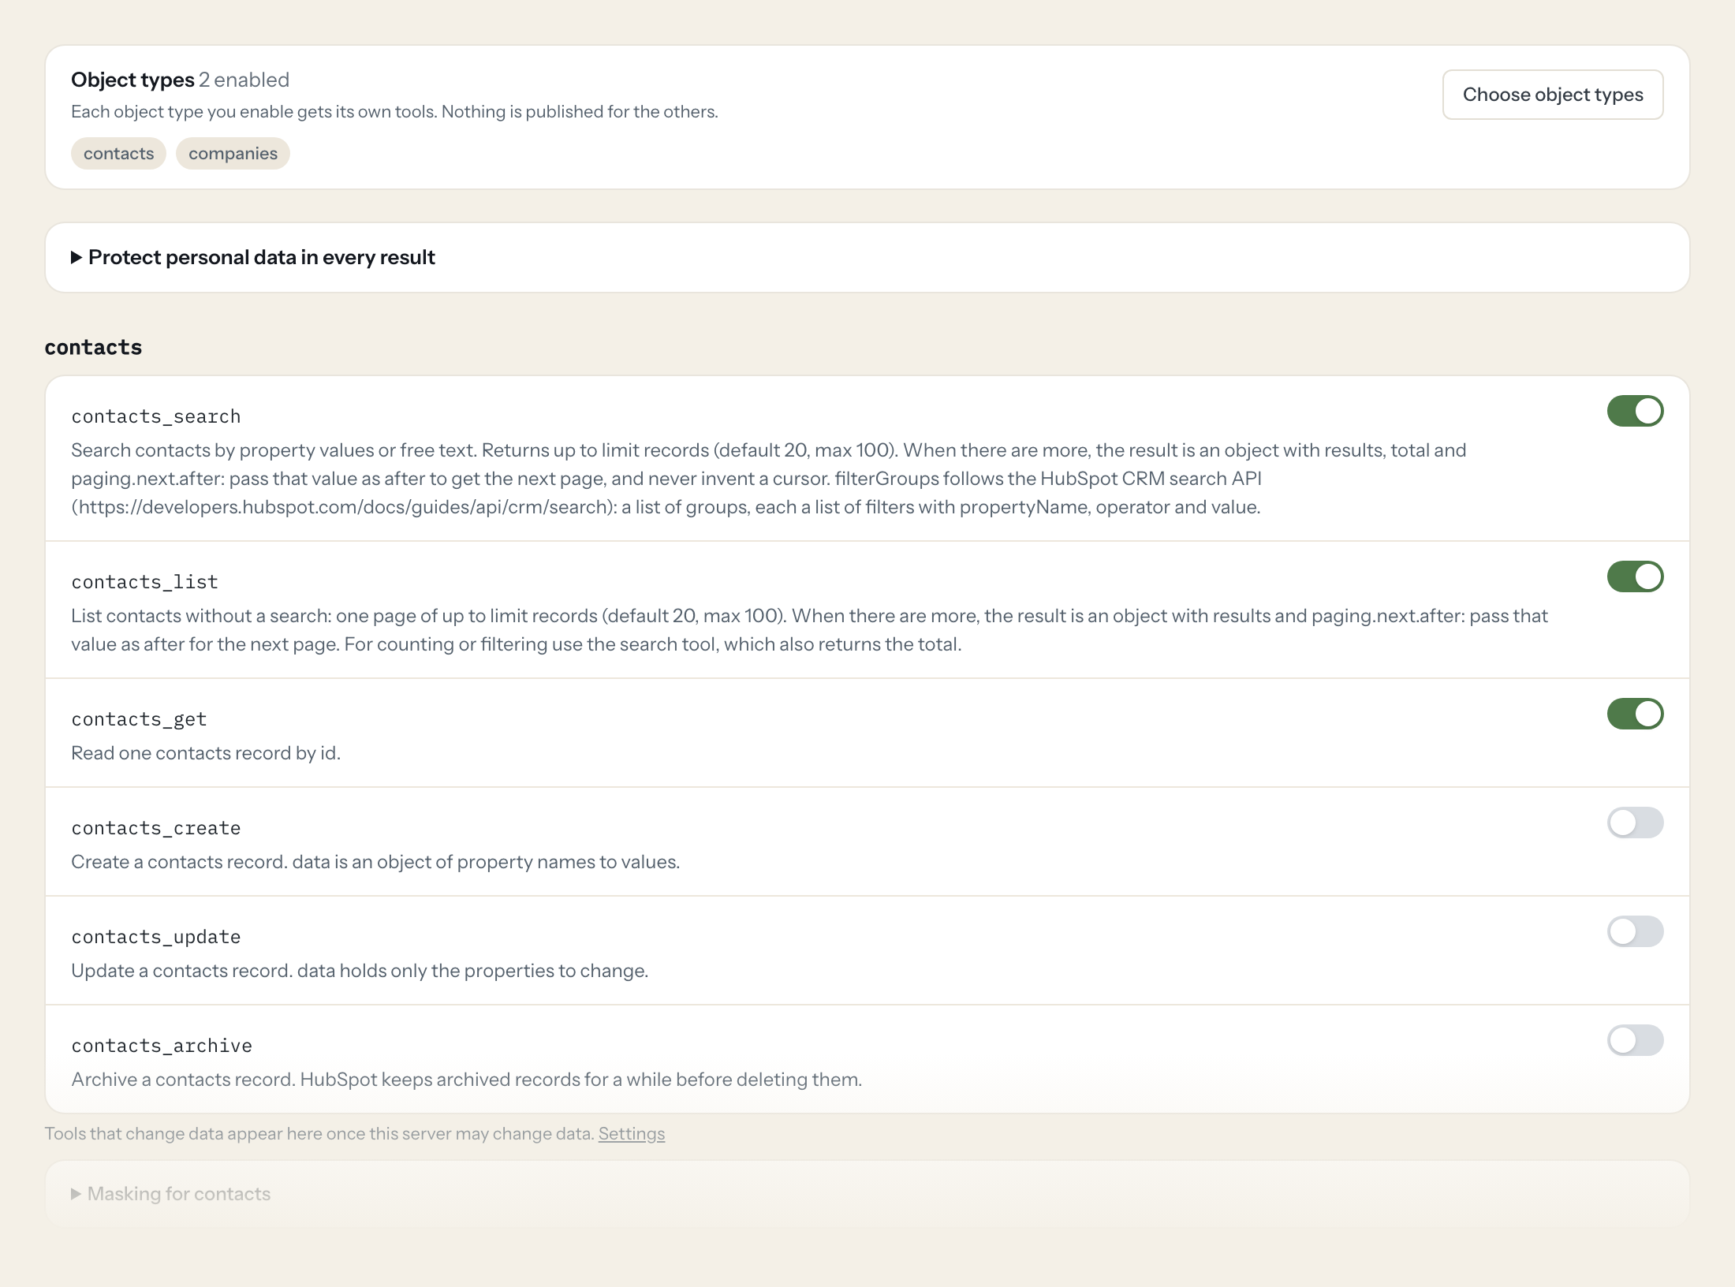Disable the contacts_search tool toggle

(x=1635, y=411)
